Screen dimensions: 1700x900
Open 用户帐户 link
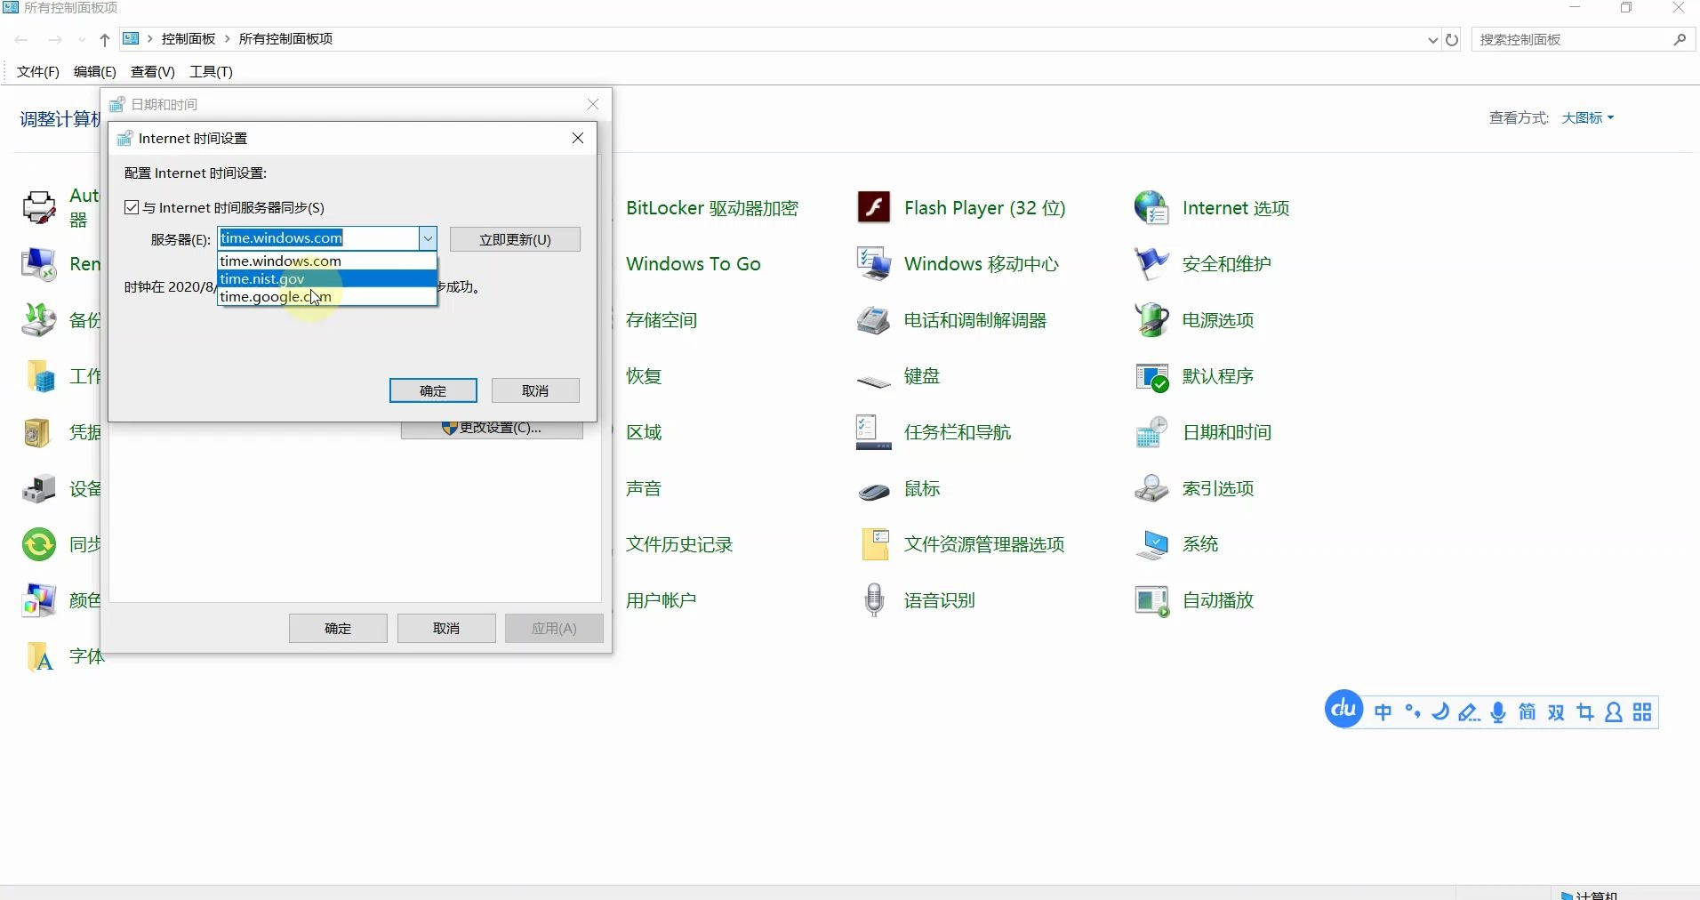tap(662, 599)
